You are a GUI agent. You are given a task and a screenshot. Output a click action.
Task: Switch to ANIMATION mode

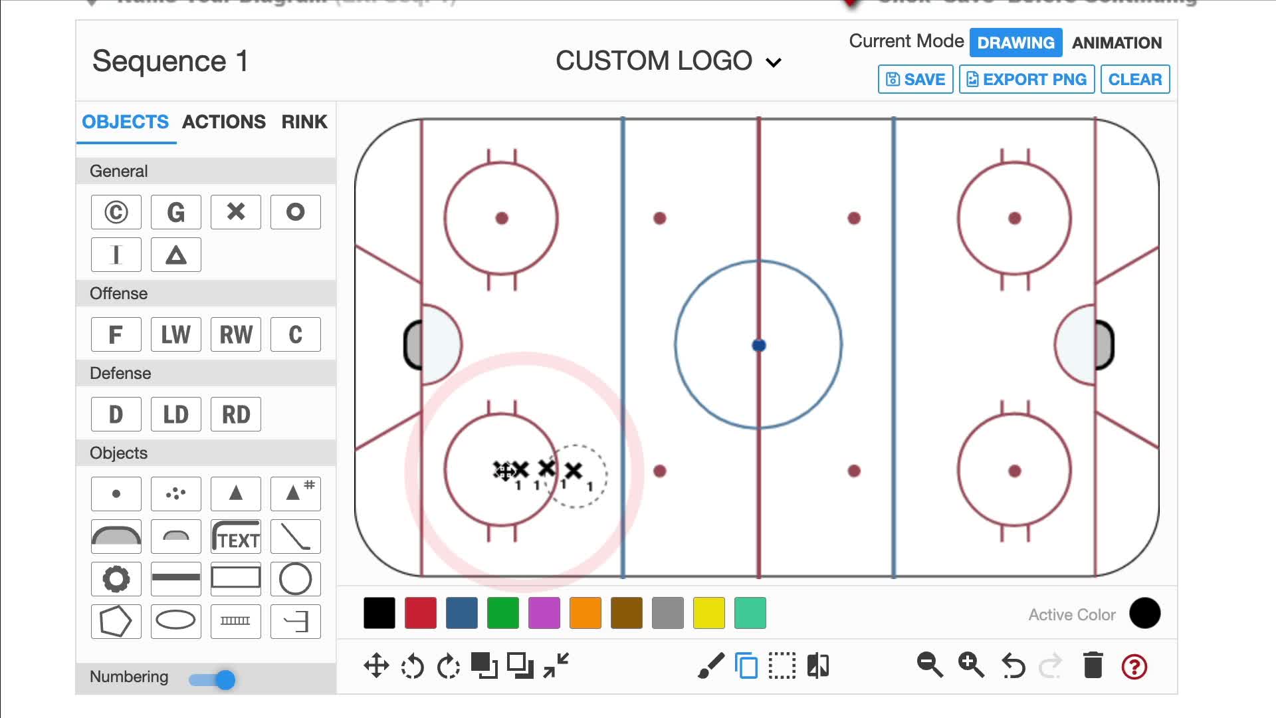pos(1116,43)
